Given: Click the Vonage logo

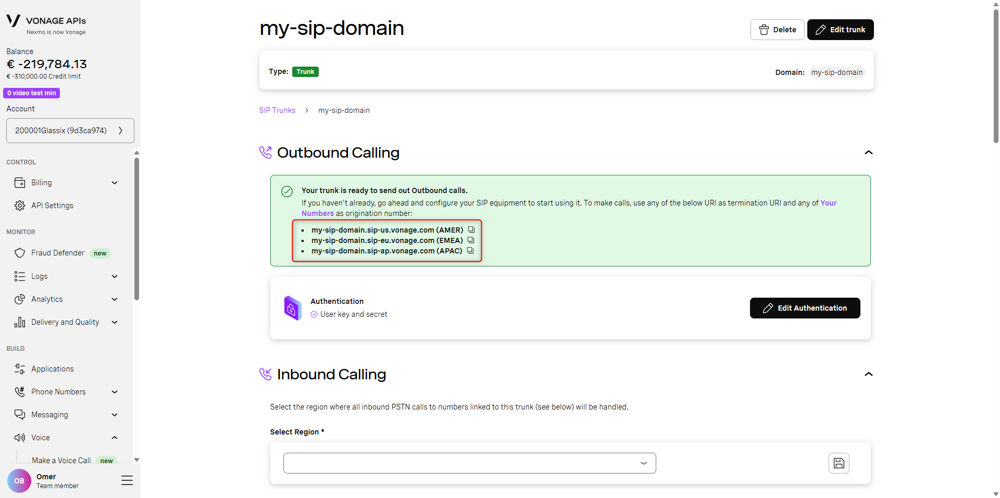Looking at the screenshot, I should pos(14,21).
